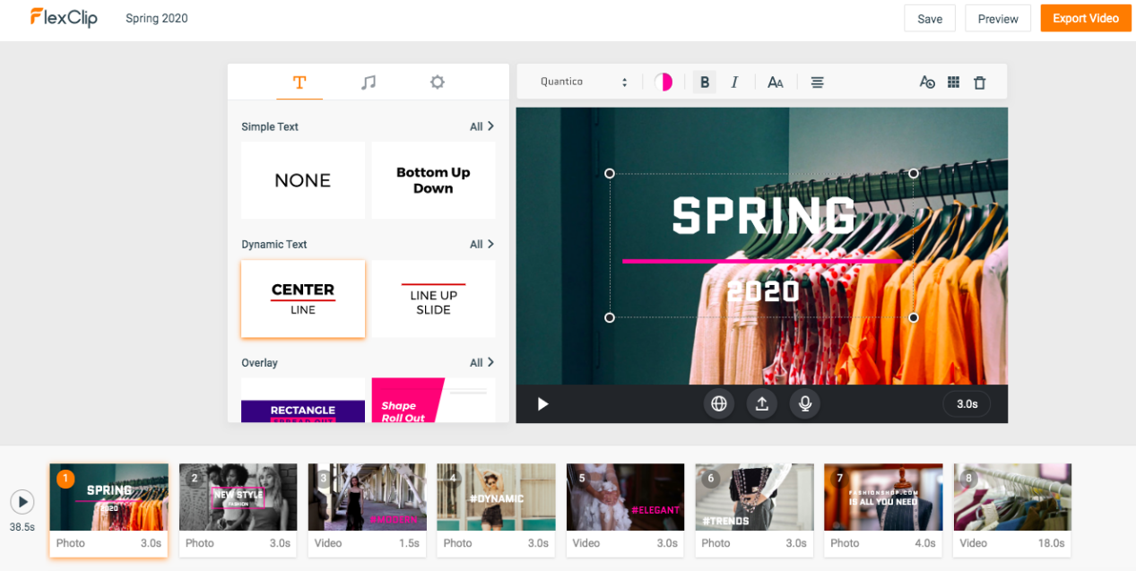Open the Quantico font dropdown
1136x571 pixels.
click(x=583, y=82)
